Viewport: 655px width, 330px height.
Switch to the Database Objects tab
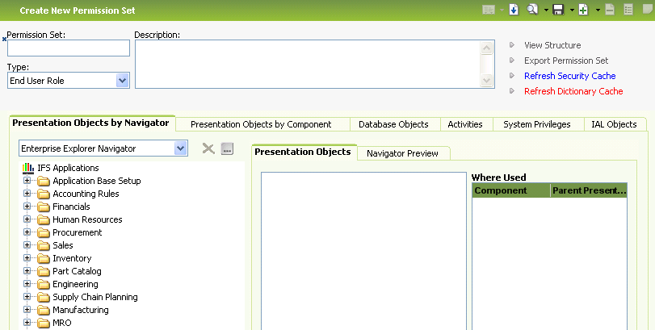pyautogui.click(x=393, y=124)
